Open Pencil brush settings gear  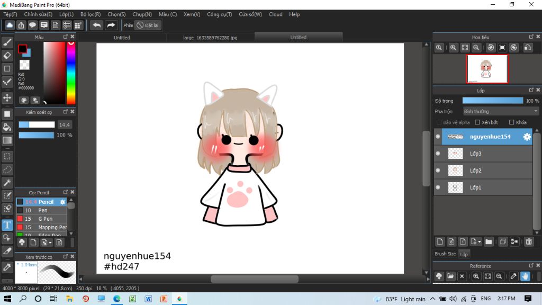pos(62,202)
